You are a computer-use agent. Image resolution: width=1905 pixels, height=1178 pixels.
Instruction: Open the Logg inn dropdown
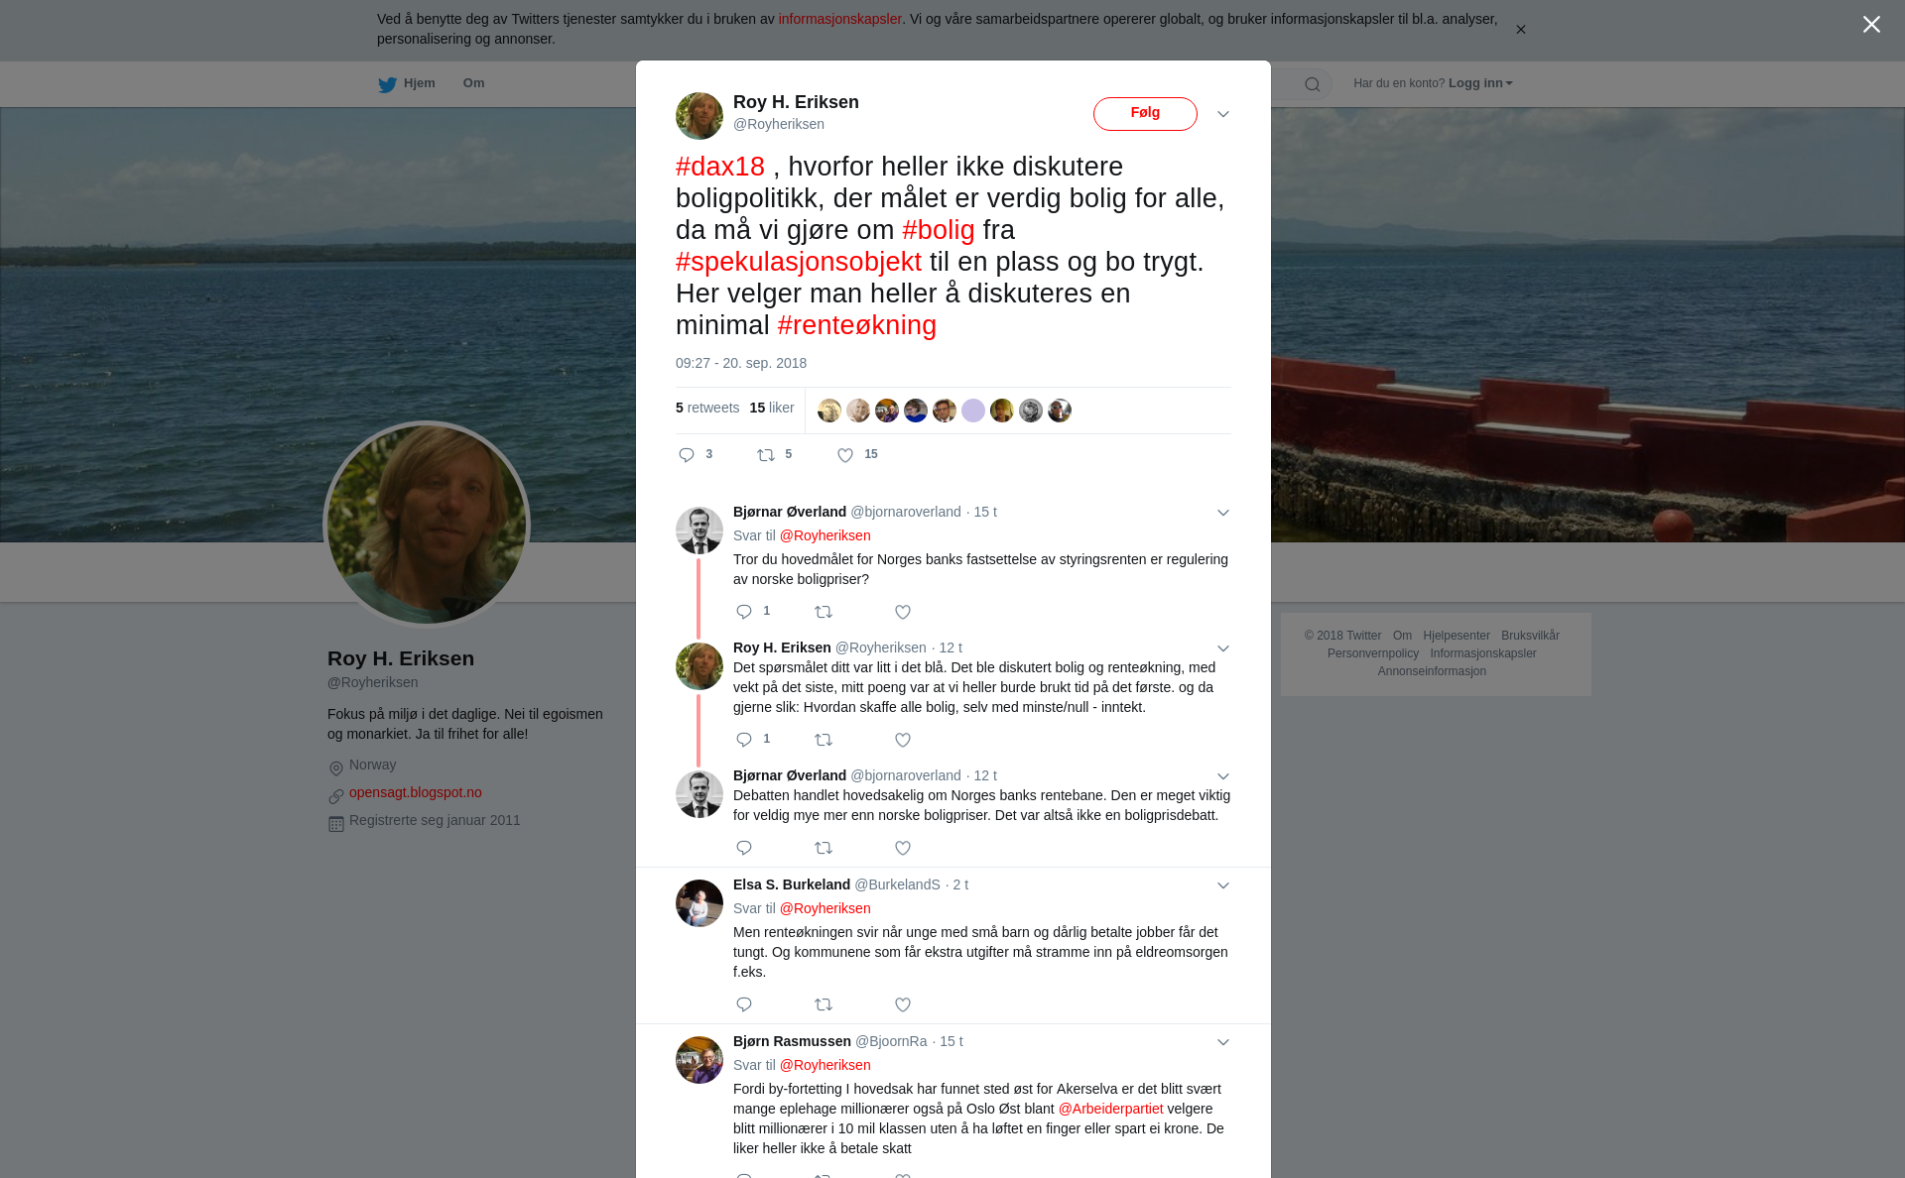(1480, 83)
